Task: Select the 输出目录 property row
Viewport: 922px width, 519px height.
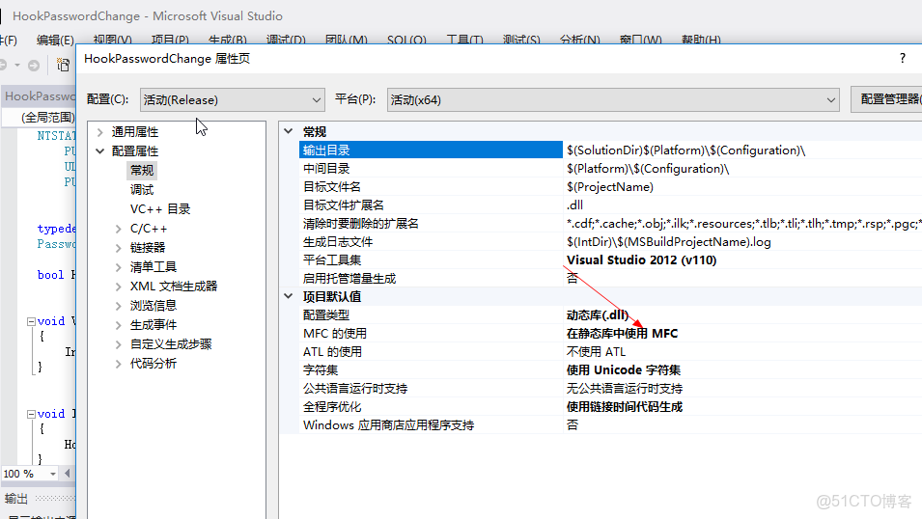Action: (610, 150)
